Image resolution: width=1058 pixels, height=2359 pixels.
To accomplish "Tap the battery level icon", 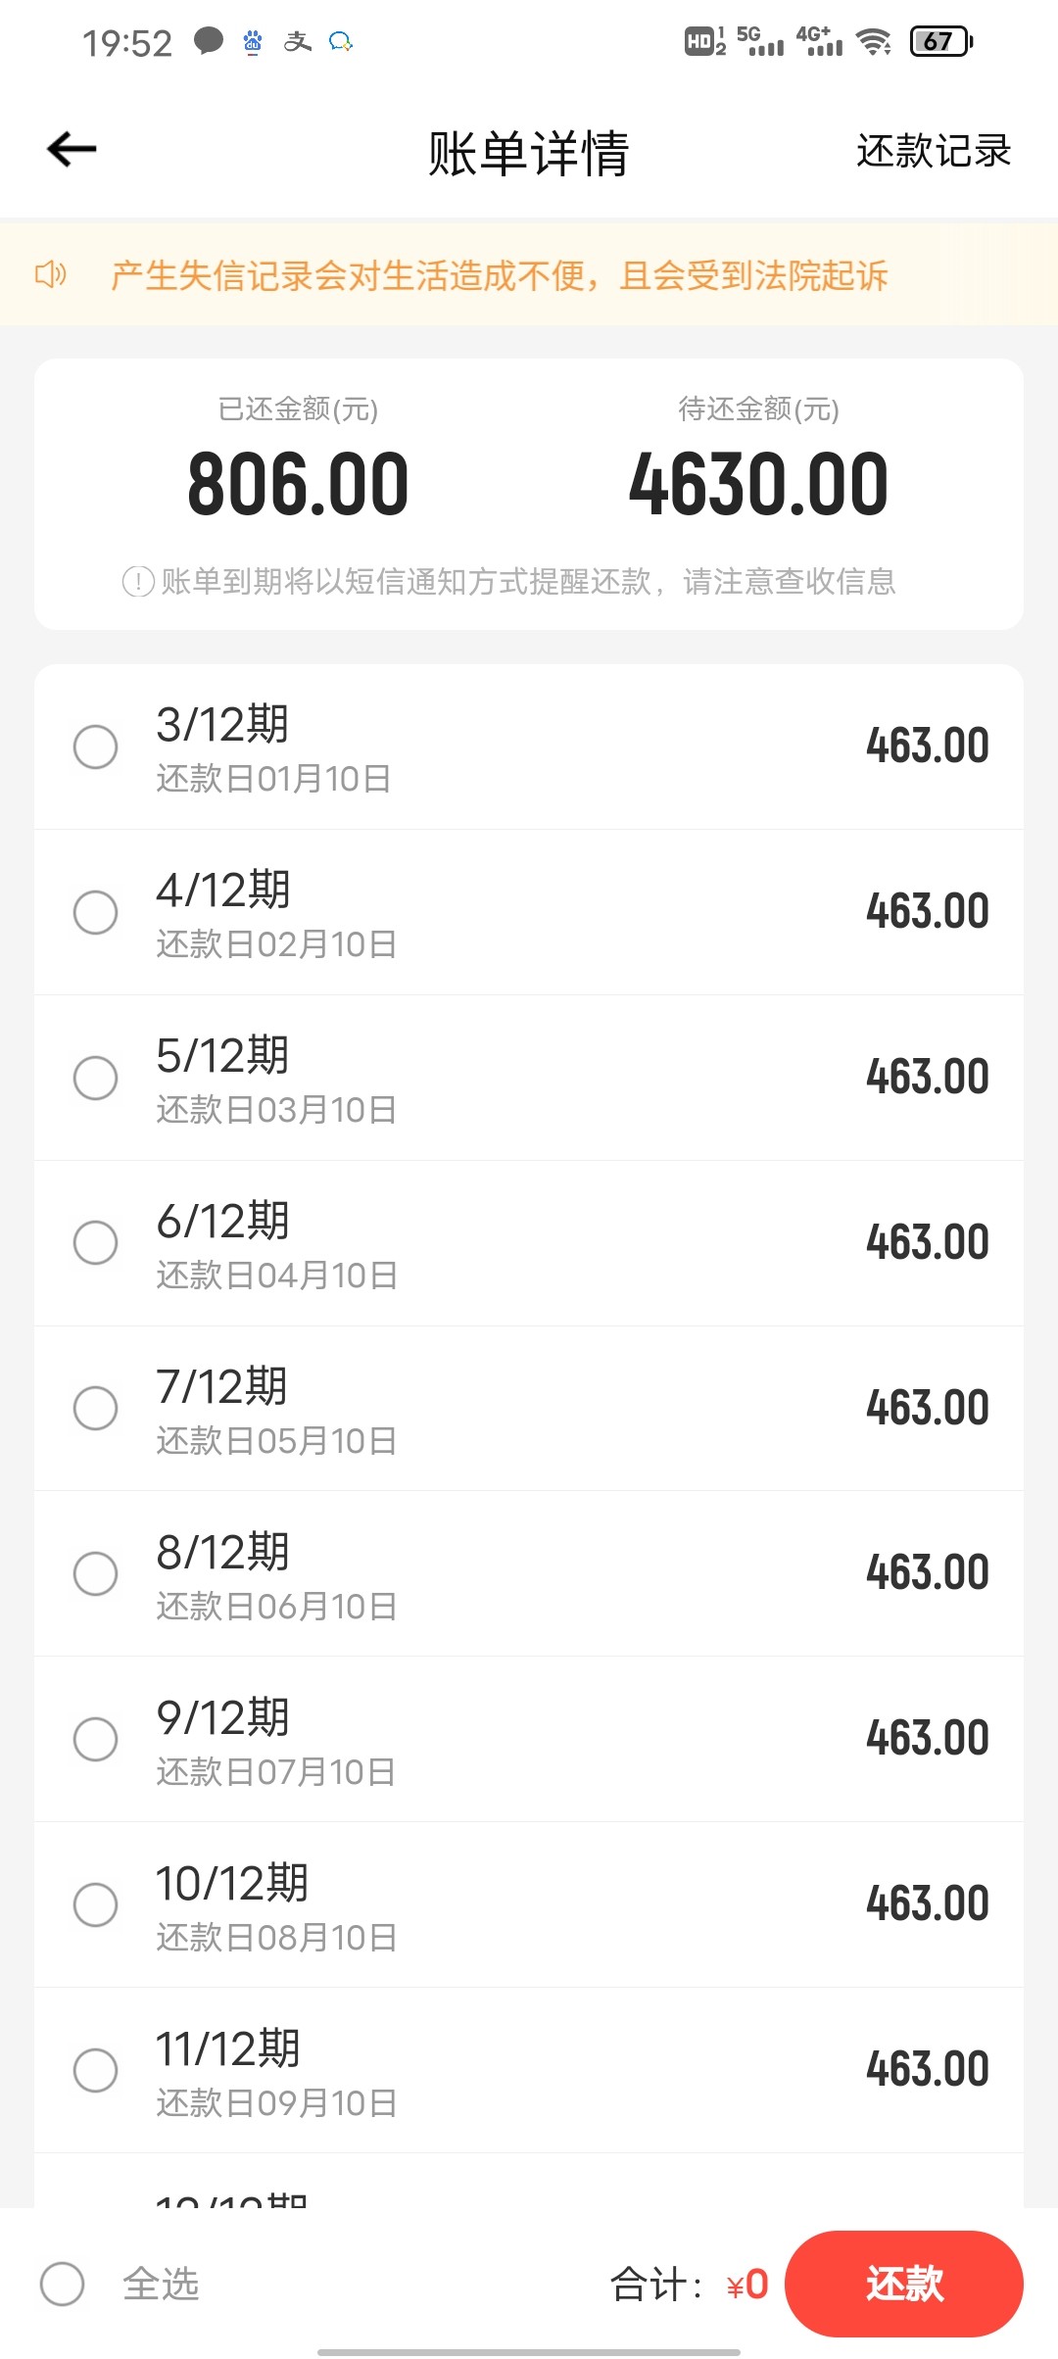I will tap(939, 41).
